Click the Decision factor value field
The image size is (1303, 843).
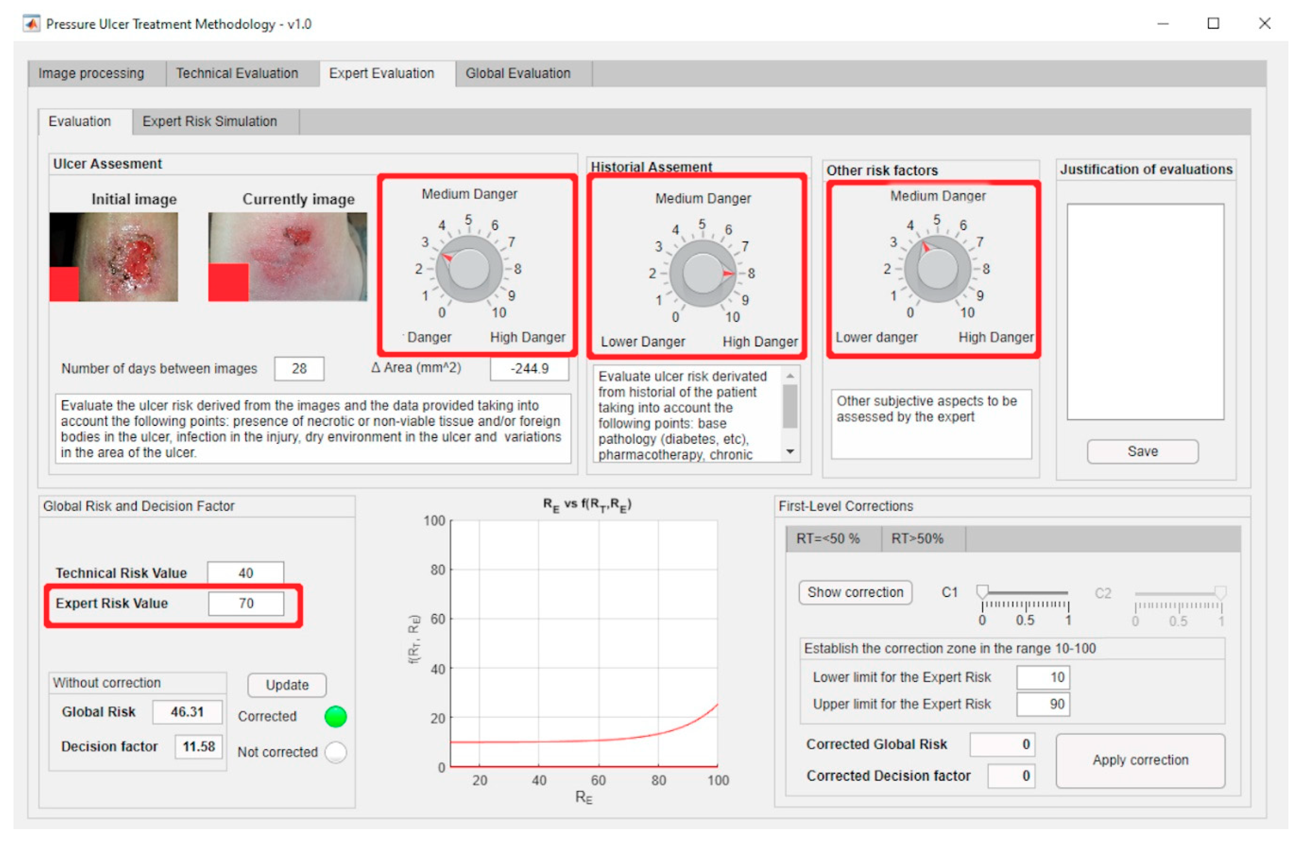point(198,746)
